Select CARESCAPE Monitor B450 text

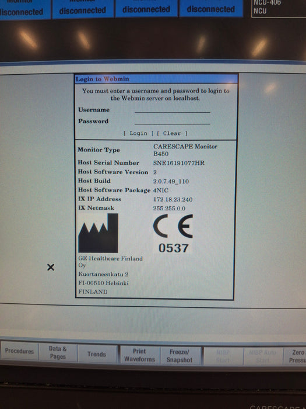[185, 150]
